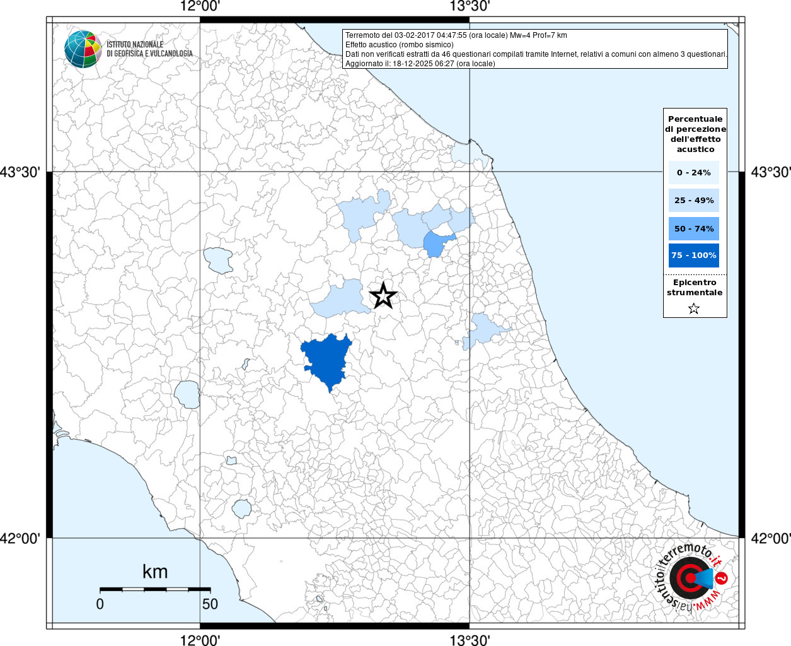This screenshot has width=791, height=646.
Task: Click the text 'Effetto acustico (rombo sismico)'
Action: pos(400,45)
